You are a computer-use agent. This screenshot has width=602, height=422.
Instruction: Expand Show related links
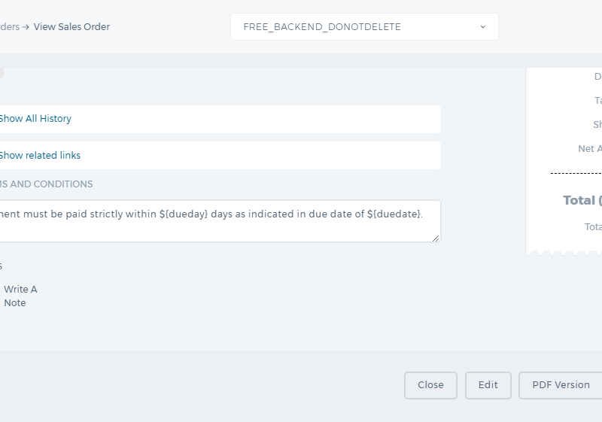pos(40,156)
